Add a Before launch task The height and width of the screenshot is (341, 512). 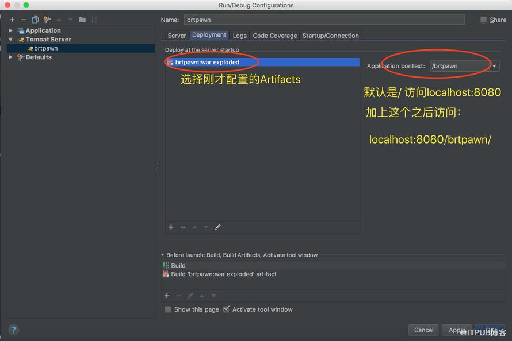pyautogui.click(x=167, y=296)
